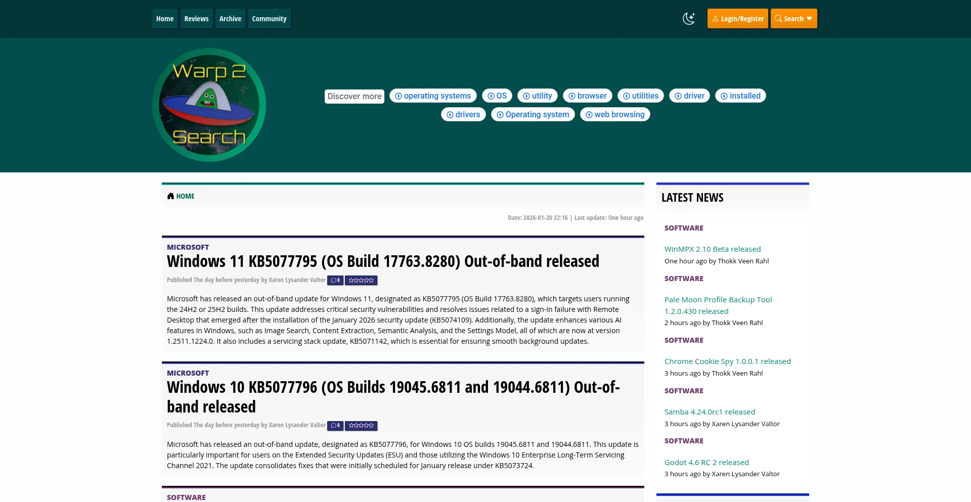Rate Windows 11 article with stars
Screen dimensions: 971x502
pyautogui.click(x=361, y=280)
